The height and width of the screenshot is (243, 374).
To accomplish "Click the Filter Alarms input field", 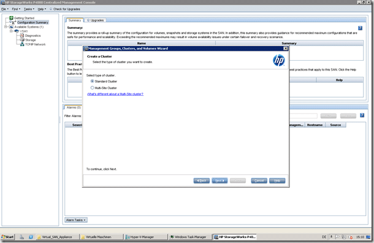I will (x=303, y=116).
